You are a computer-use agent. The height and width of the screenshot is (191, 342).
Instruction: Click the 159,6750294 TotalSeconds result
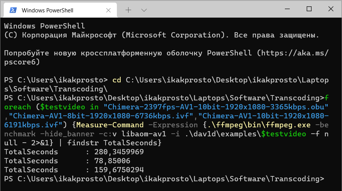point(119,170)
